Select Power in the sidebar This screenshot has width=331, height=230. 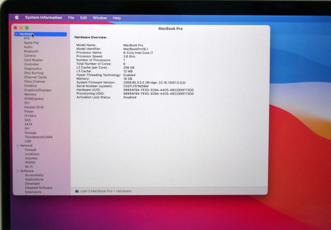[29, 112]
